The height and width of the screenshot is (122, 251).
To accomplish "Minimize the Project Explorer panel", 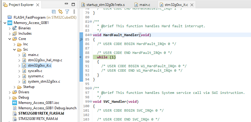I will [67, 4].
